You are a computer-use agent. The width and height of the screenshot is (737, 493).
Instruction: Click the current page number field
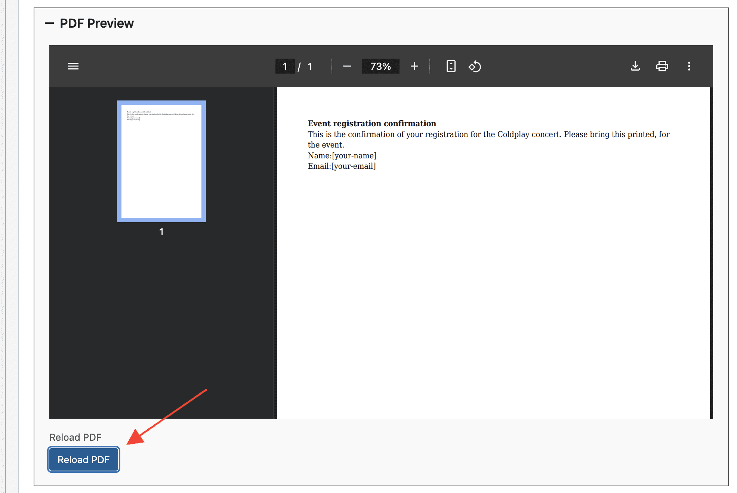(x=285, y=66)
